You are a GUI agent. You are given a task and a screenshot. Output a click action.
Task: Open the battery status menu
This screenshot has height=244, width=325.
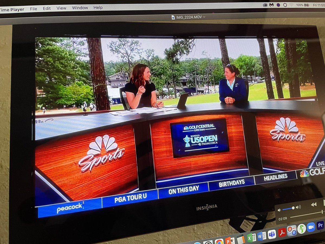[x=303, y=5]
